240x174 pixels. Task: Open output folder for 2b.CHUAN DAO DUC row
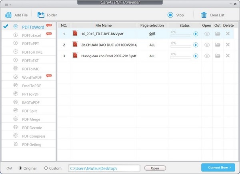click(218, 44)
